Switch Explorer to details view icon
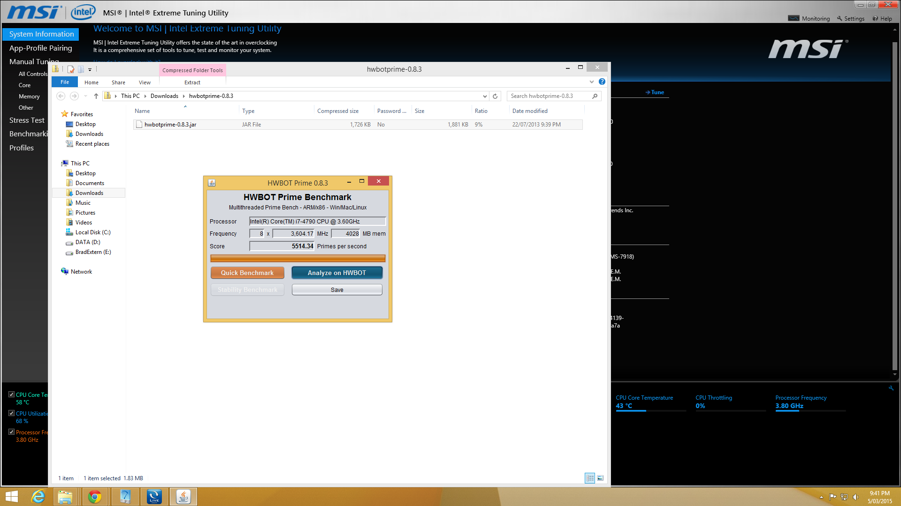The image size is (901, 506). click(x=590, y=478)
